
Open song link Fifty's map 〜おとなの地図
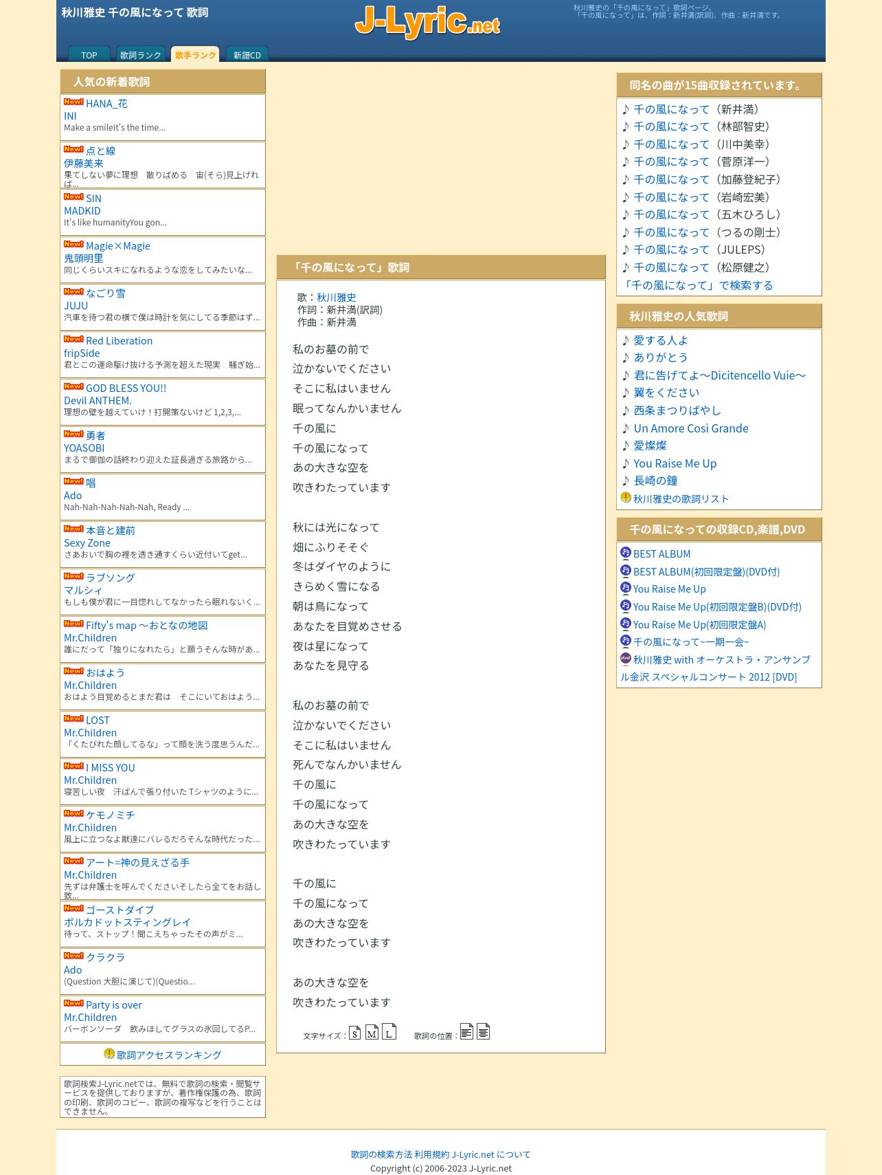146,626
